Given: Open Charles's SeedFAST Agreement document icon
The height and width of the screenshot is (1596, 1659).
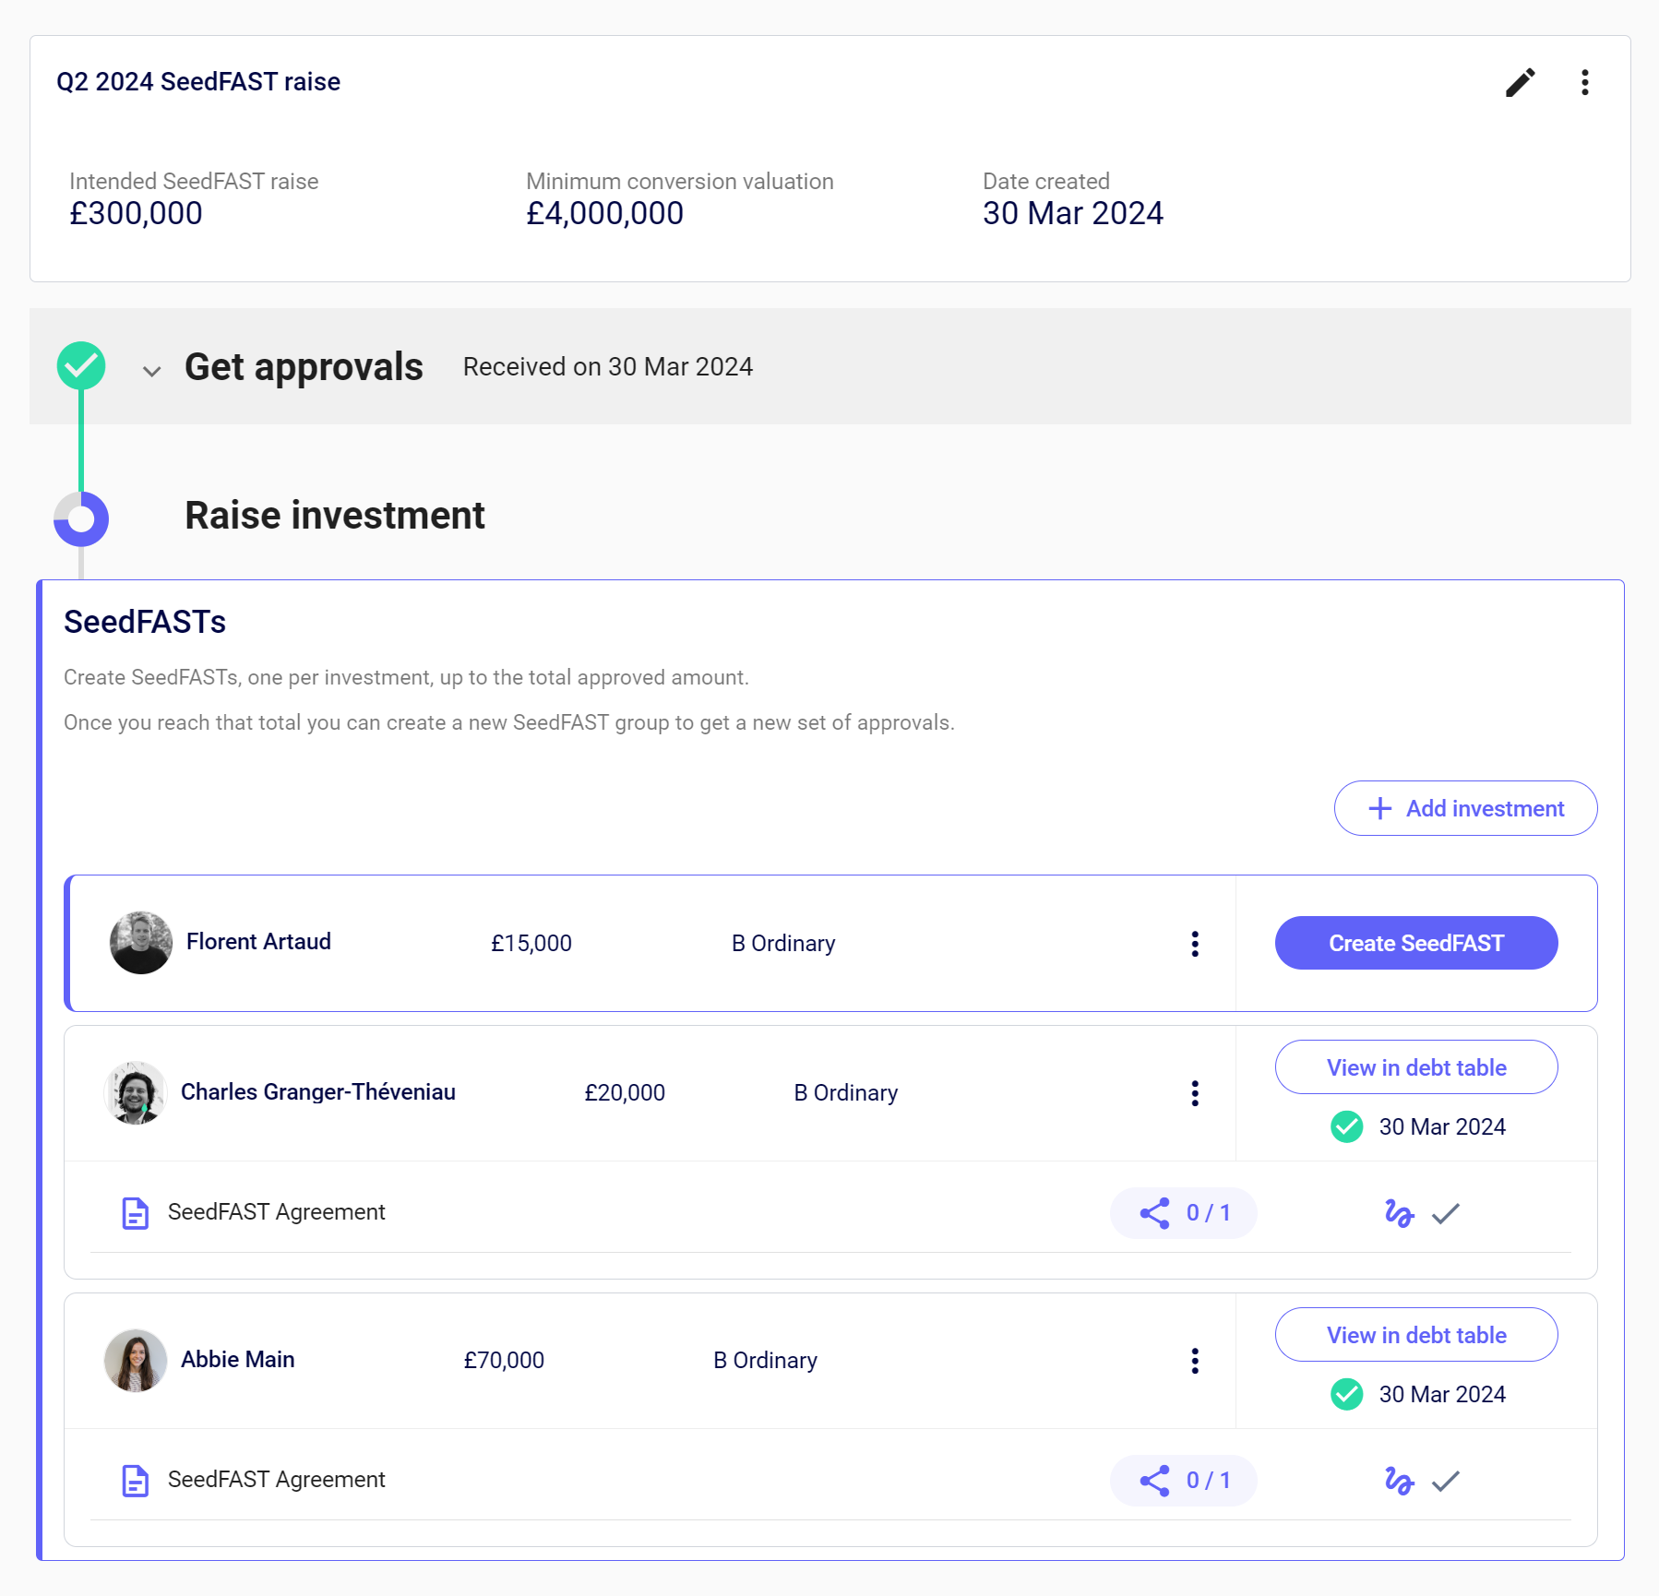Looking at the screenshot, I should click(136, 1213).
